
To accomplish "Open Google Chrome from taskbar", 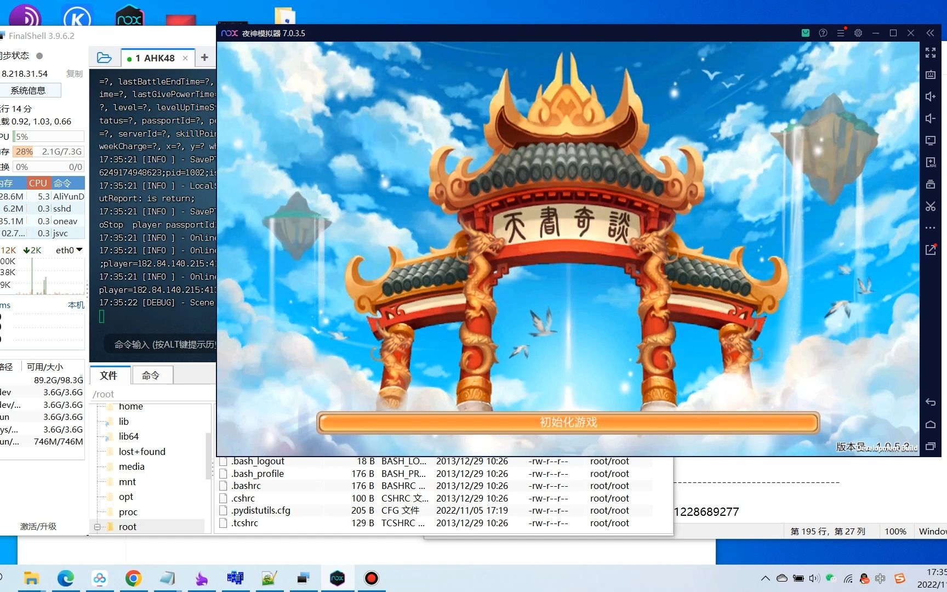I will point(133,578).
